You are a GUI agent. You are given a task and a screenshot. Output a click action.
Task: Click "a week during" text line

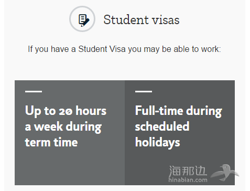[63, 127]
